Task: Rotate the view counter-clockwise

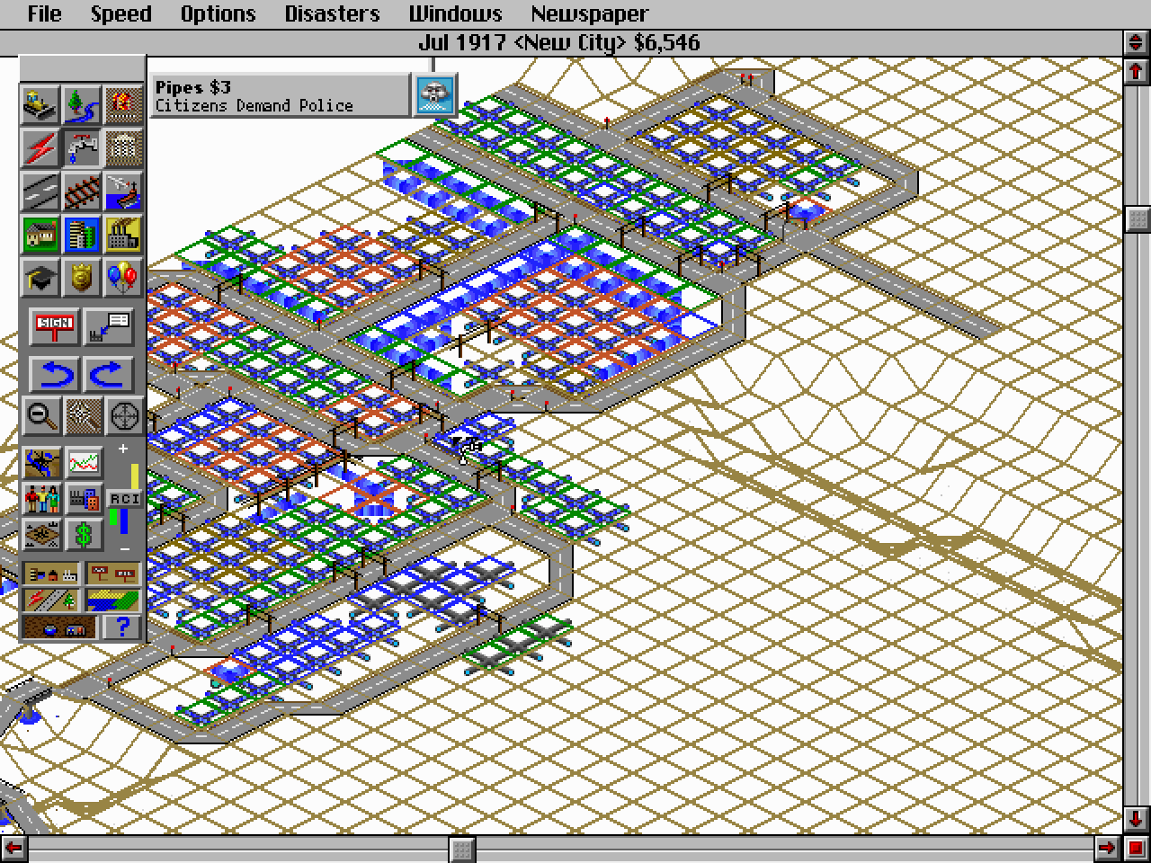Action: (55, 373)
